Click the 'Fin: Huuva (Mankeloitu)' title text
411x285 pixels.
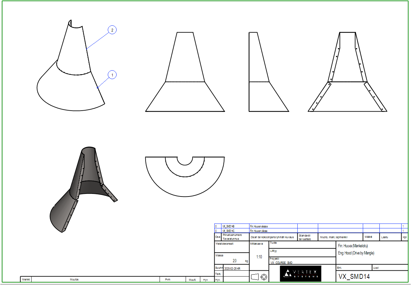tap(353, 246)
